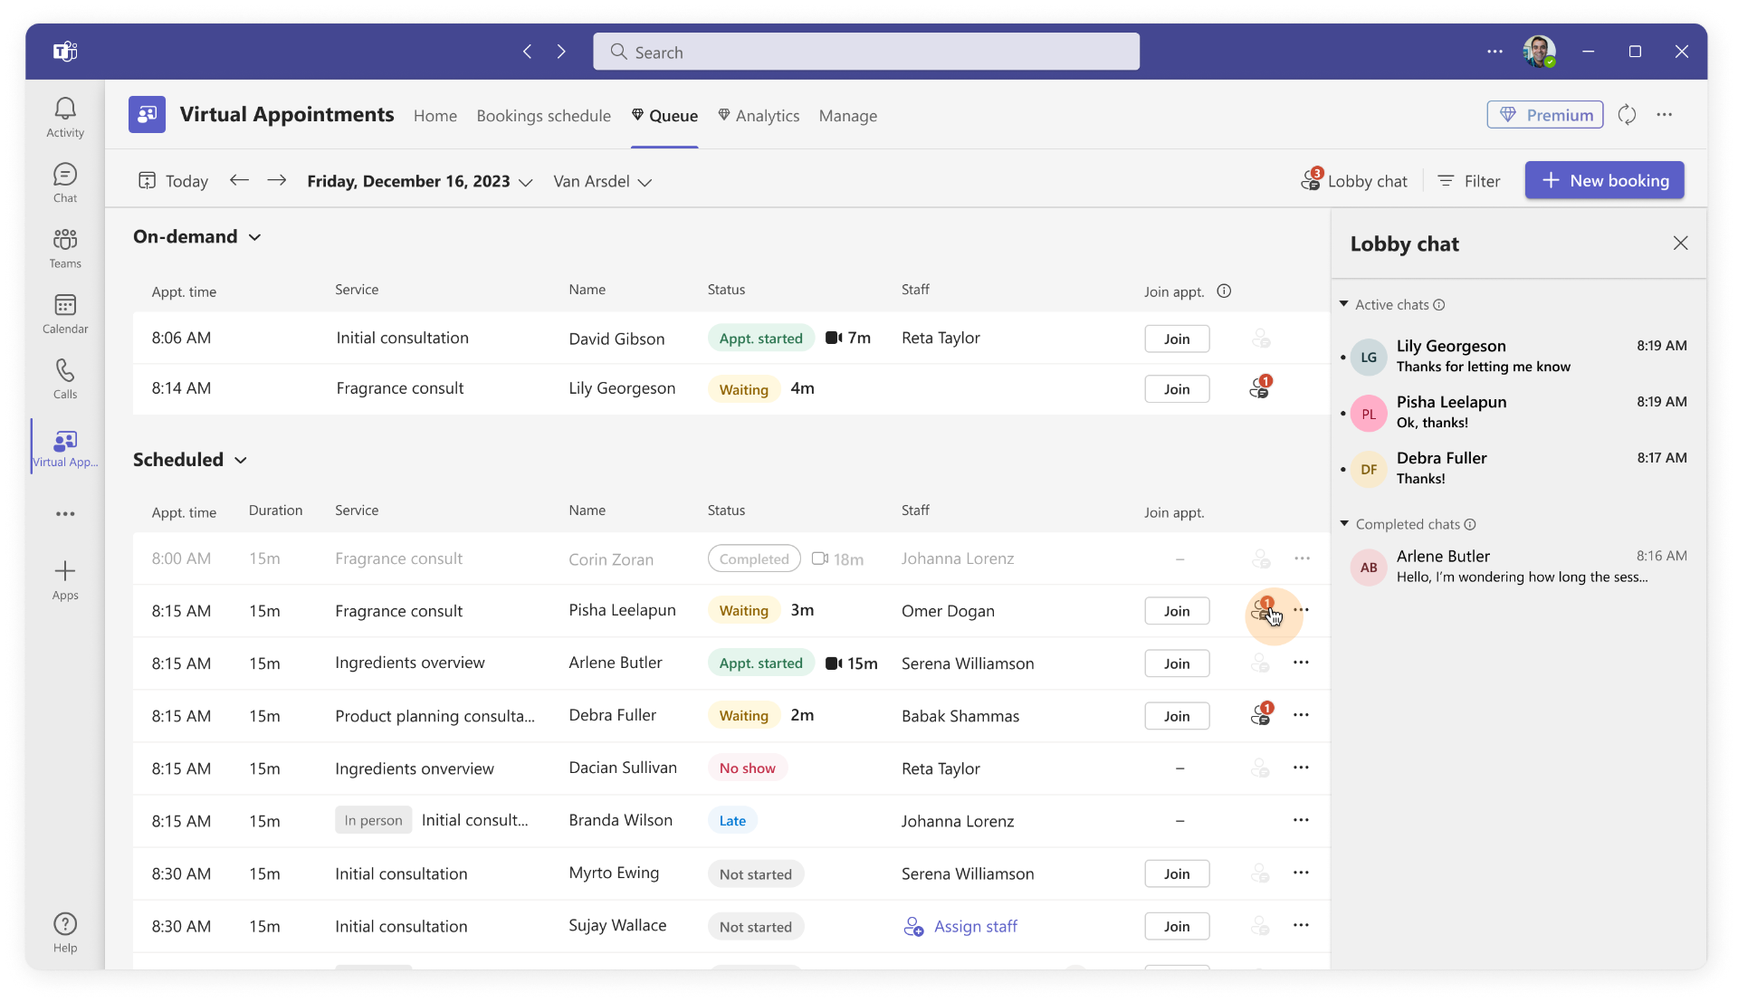Join David Gibson's appointment
Image resolution: width=1738 pixels, height=1002 pixels.
[1177, 339]
